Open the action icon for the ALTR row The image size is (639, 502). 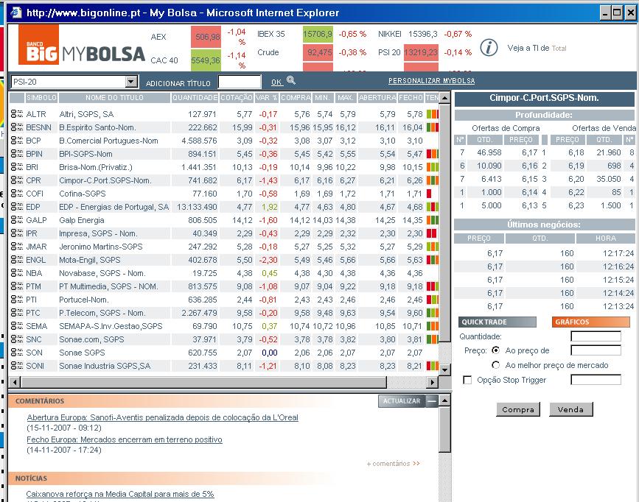17,113
